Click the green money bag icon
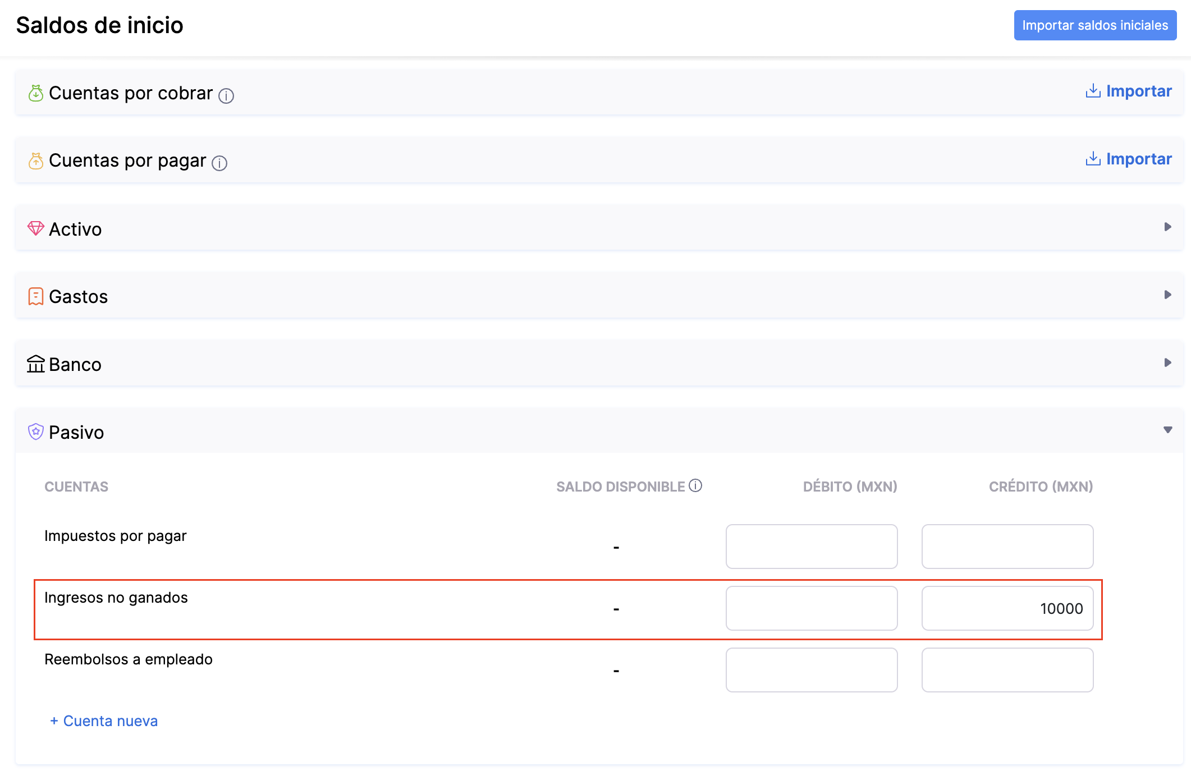This screenshot has width=1191, height=771. click(x=35, y=93)
